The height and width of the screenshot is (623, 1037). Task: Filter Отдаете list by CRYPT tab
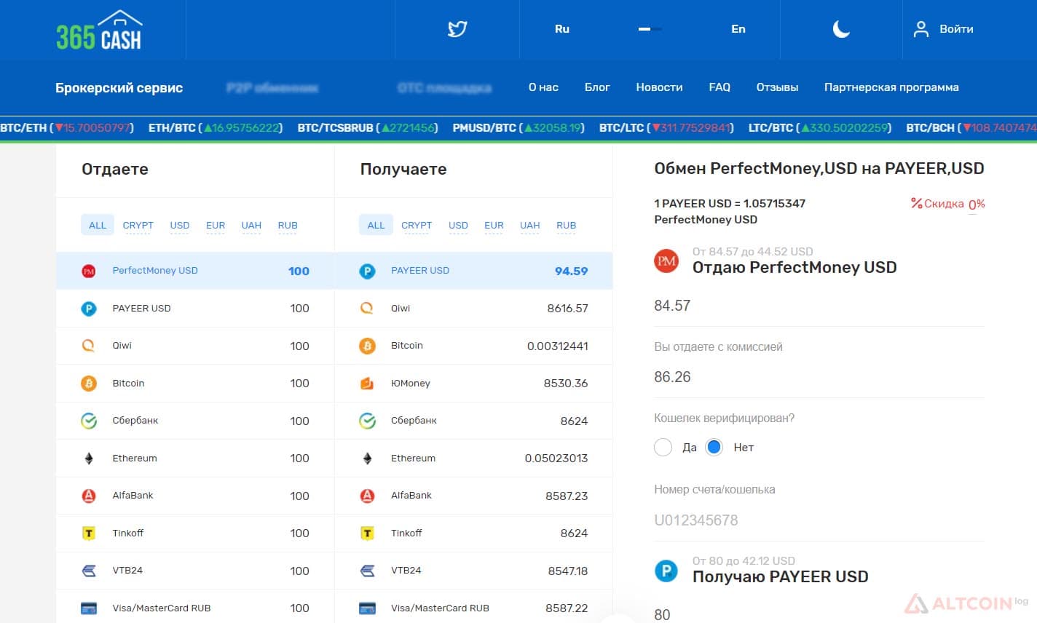(138, 225)
